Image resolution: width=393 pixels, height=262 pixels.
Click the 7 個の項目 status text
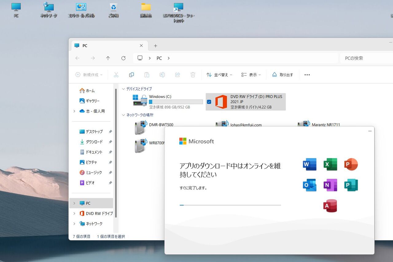(82, 237)
